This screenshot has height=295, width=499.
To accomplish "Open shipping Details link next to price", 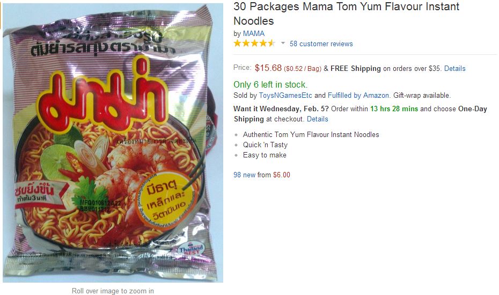I will (455, 68).
